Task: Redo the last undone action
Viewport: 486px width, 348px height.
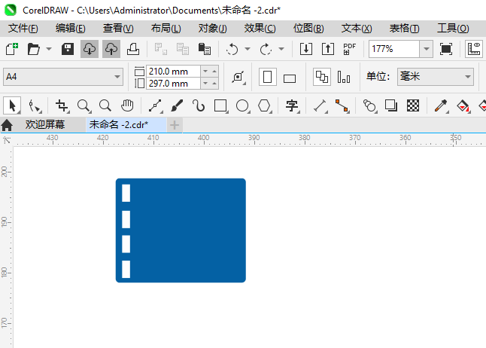Action: point(266,49)
